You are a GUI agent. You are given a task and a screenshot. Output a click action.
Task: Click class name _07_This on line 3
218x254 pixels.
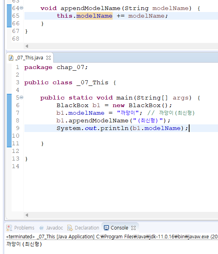click(92, 82)
